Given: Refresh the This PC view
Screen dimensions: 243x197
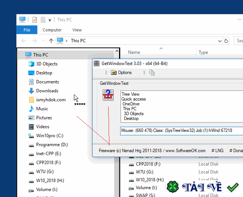Looking at the screenshot, I should 226,41.
